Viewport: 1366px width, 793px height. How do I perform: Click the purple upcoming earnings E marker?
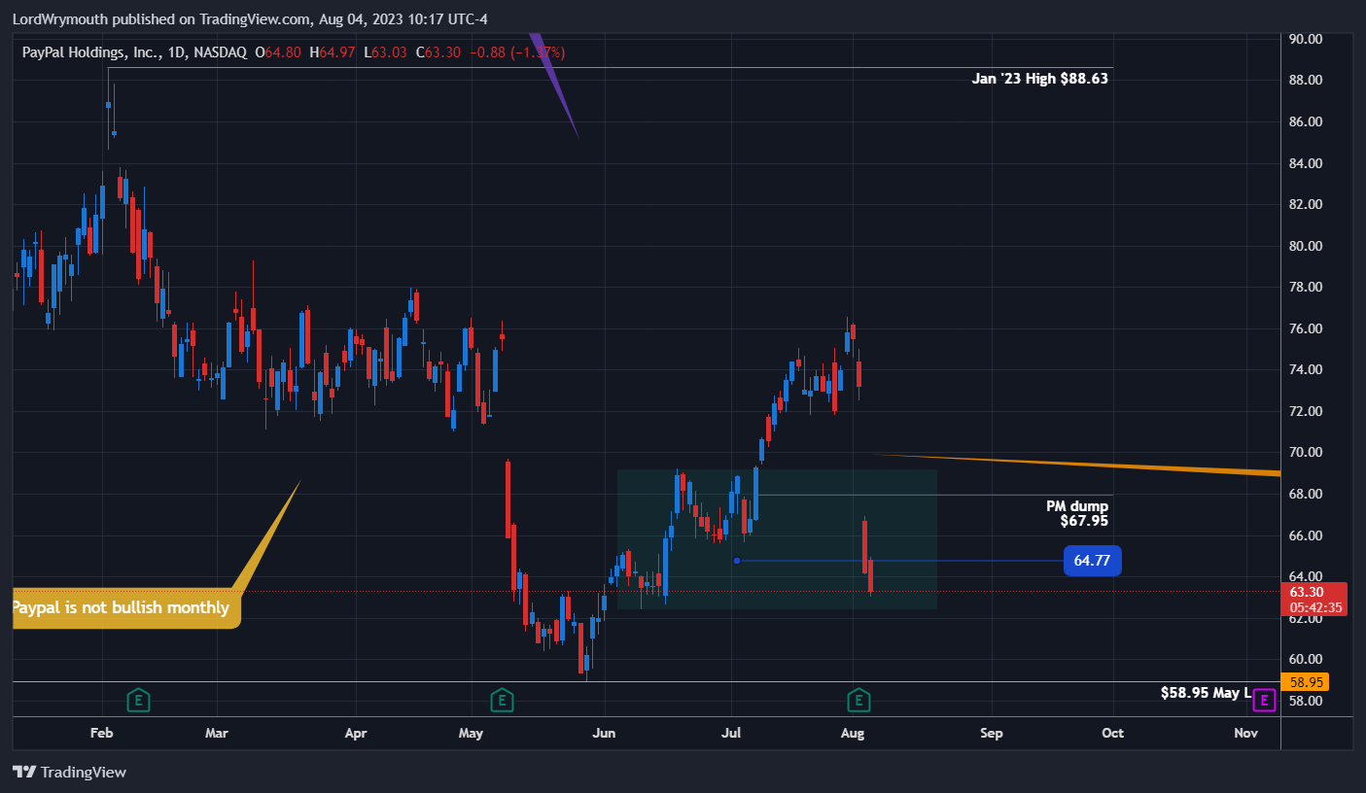(1264, 699)
